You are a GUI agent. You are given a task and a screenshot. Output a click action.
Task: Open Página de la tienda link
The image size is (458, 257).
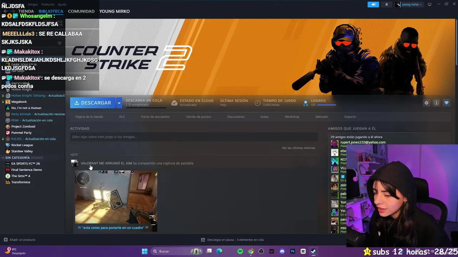tap(89, 117)
